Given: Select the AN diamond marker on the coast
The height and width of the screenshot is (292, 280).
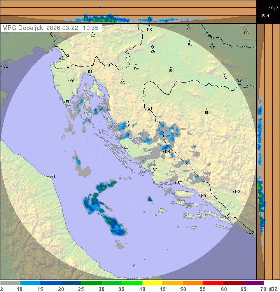Looking at the screenshot, I should point(48,177).
